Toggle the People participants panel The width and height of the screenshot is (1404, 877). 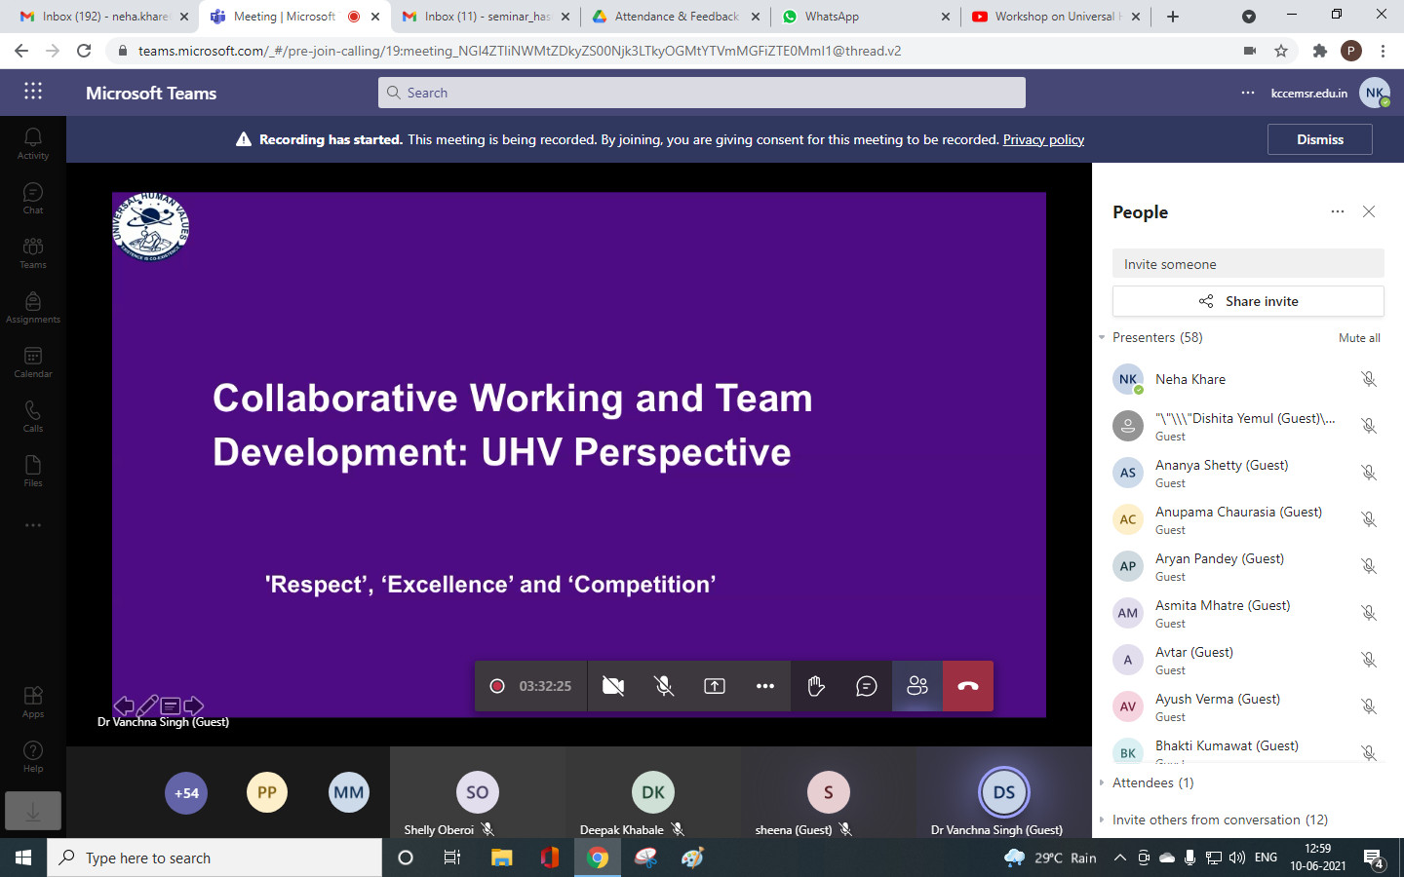tap(917, 686)
